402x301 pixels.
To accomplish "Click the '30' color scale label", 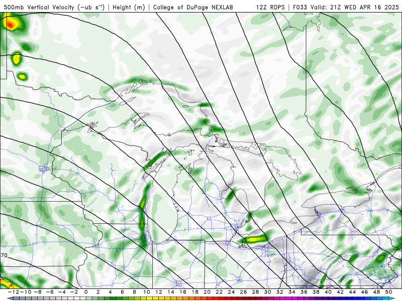I will pyautogui.click(x=268, y=292).
